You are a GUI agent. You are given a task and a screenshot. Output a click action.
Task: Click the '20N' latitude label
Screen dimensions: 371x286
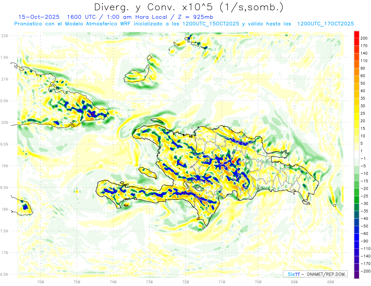click(x=5, y=122)
